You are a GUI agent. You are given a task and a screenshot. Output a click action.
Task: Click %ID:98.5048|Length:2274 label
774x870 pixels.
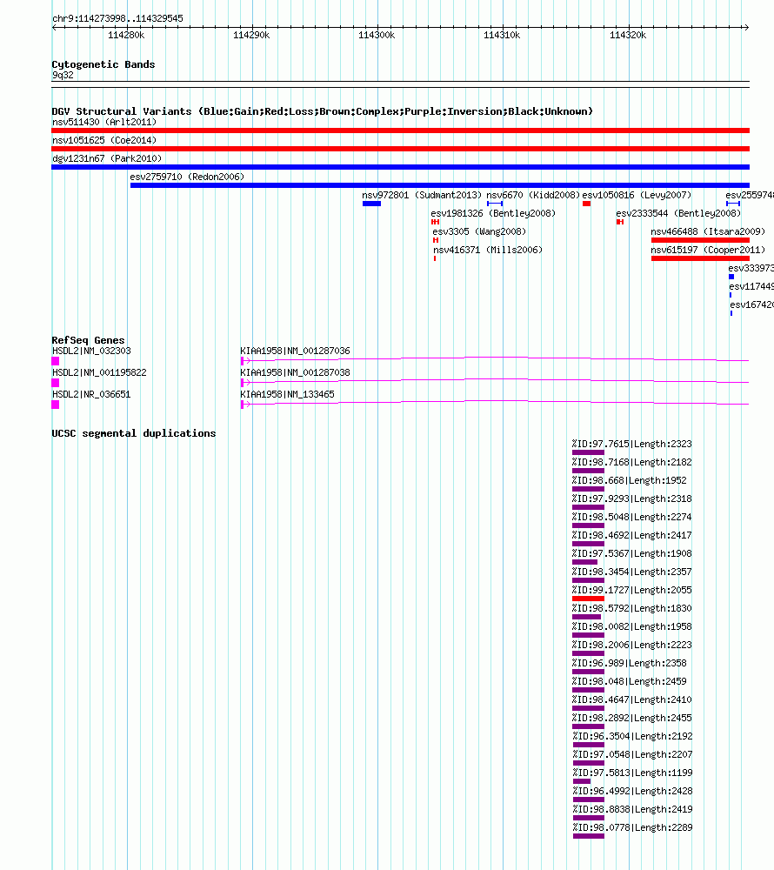click(x=632, y=517)
